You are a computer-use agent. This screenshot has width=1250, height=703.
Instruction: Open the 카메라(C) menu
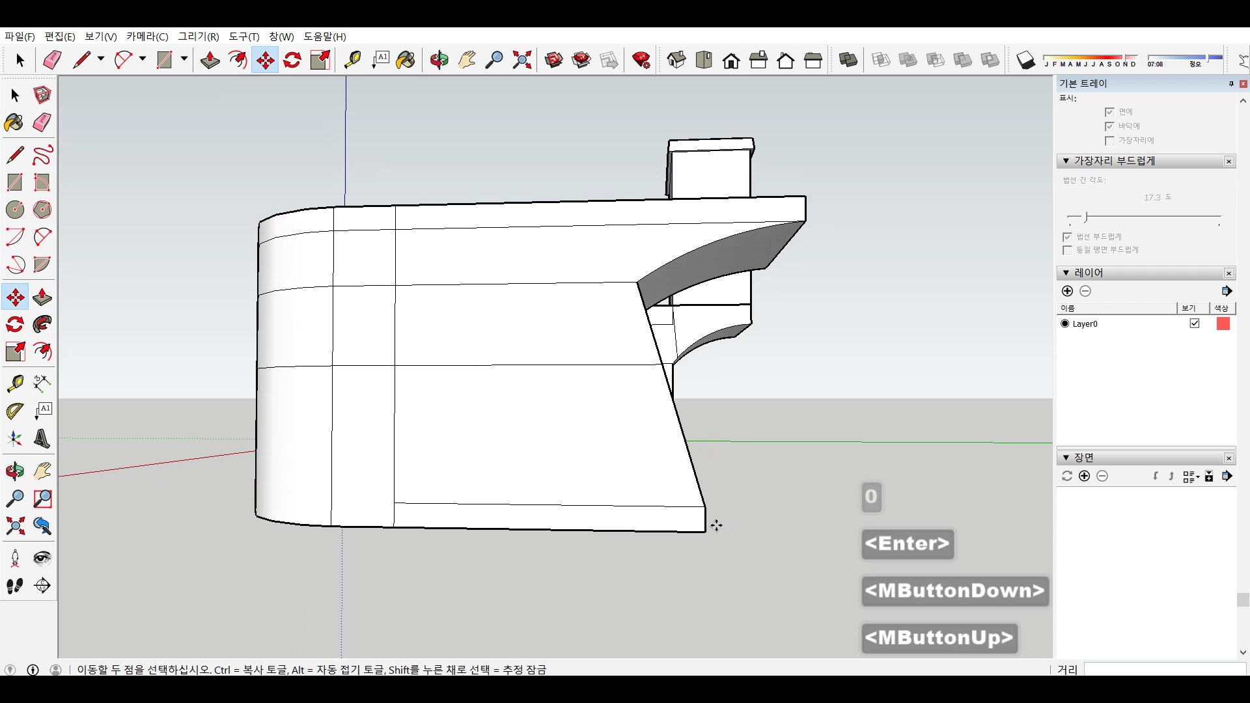coord(147,36)
